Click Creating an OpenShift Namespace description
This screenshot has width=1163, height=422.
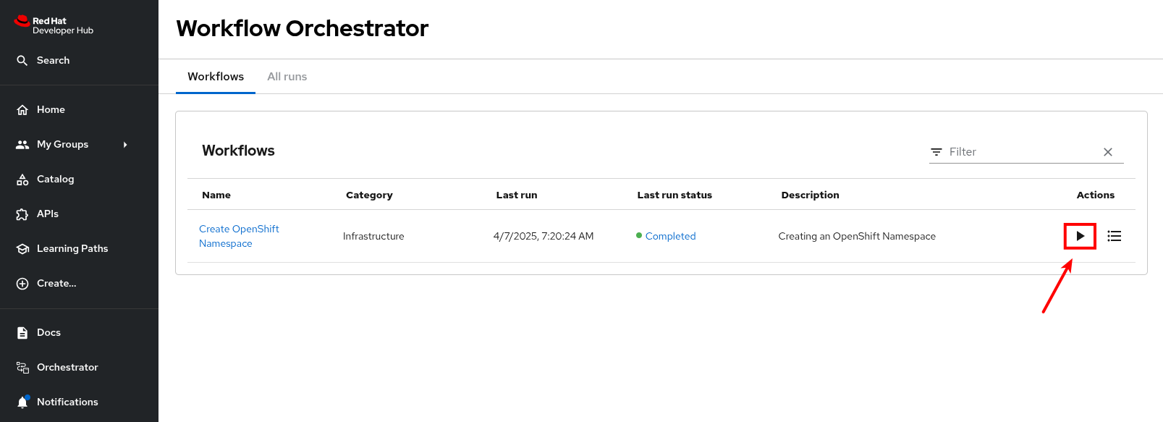(x=857, y=236)
